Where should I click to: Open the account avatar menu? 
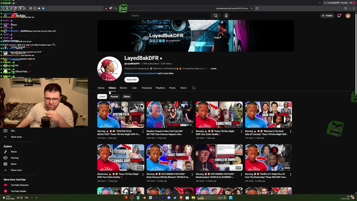coord(348,16)
